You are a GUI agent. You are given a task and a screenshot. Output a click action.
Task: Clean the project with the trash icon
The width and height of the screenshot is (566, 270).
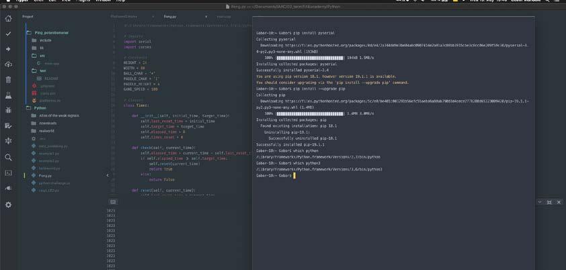pos(8,80)
